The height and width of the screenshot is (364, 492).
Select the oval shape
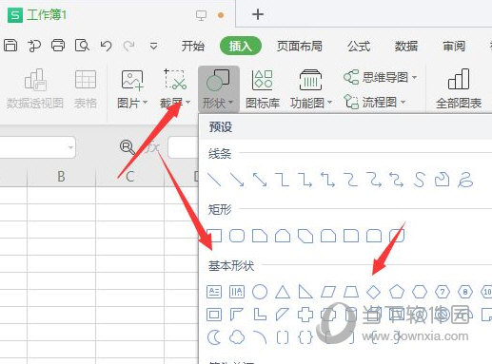pyautogui.click(x=260, y=292)
